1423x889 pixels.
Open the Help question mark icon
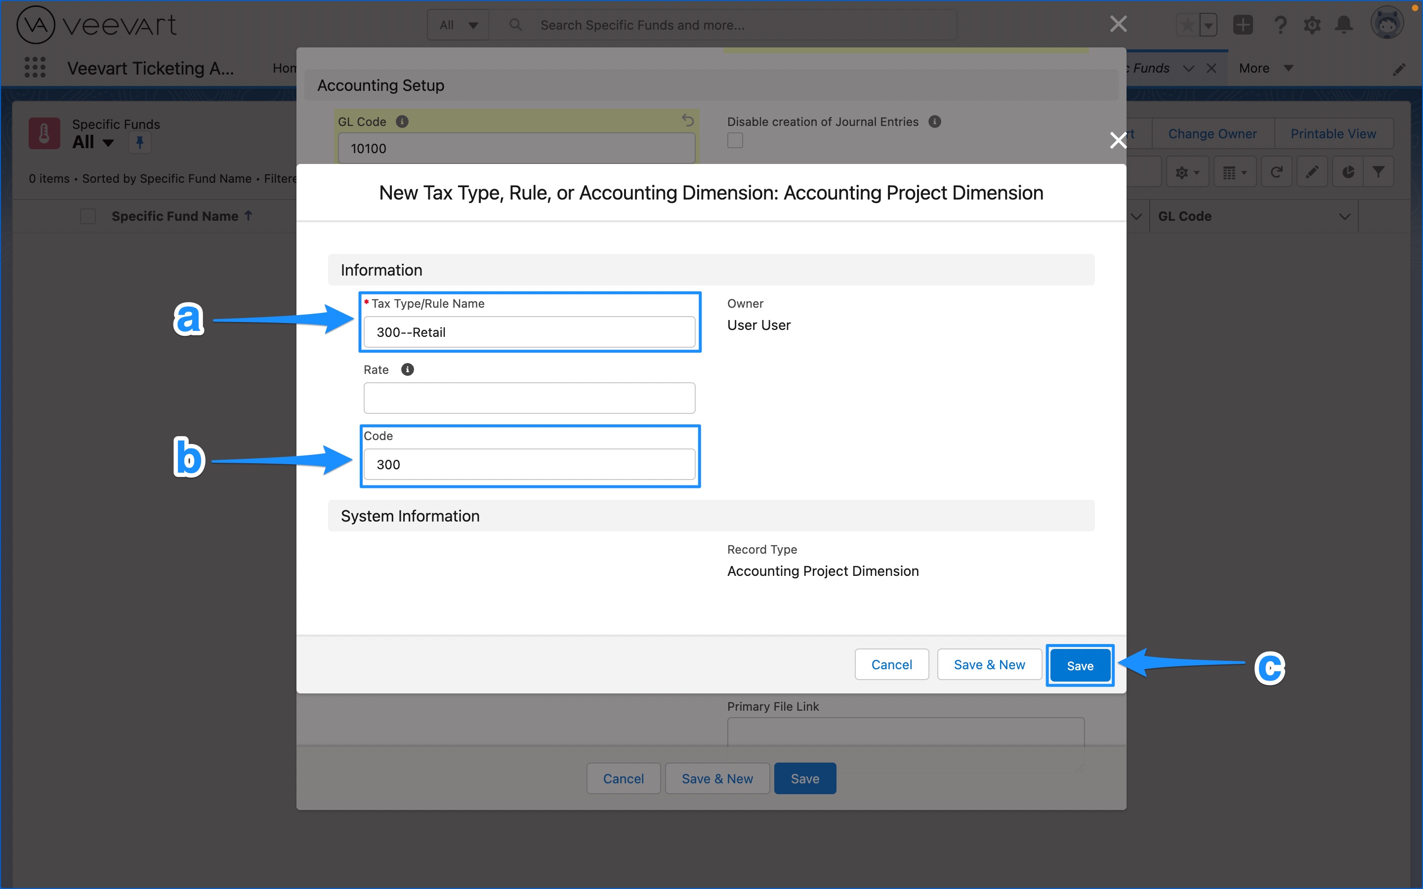click(x=1281, y=24)
